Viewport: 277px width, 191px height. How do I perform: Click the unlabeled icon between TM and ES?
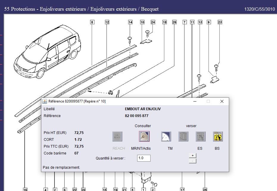click(183, 136)
